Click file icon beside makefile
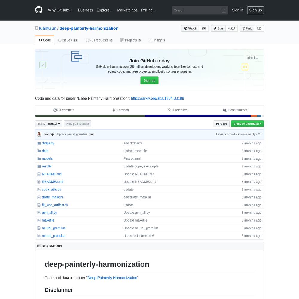This screenshot has width=299, height=299. (x=39, y=220)
